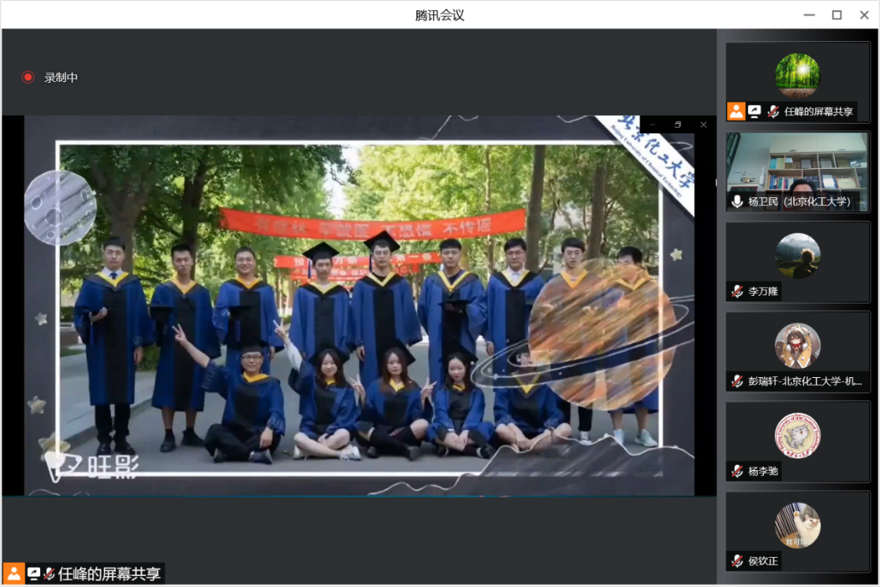Viewport: 880px width, 587px height.
Task: Click orange host person icon in participant panel
Action: 736,111
